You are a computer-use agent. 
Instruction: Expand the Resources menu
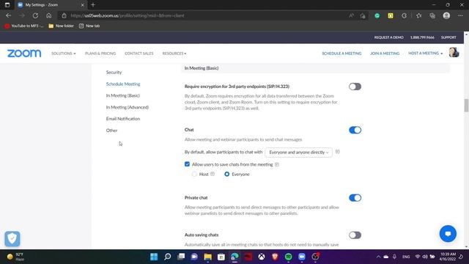(174, 54)
